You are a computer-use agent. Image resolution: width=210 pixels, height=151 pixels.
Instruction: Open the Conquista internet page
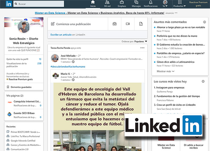(x=27, y=101)
